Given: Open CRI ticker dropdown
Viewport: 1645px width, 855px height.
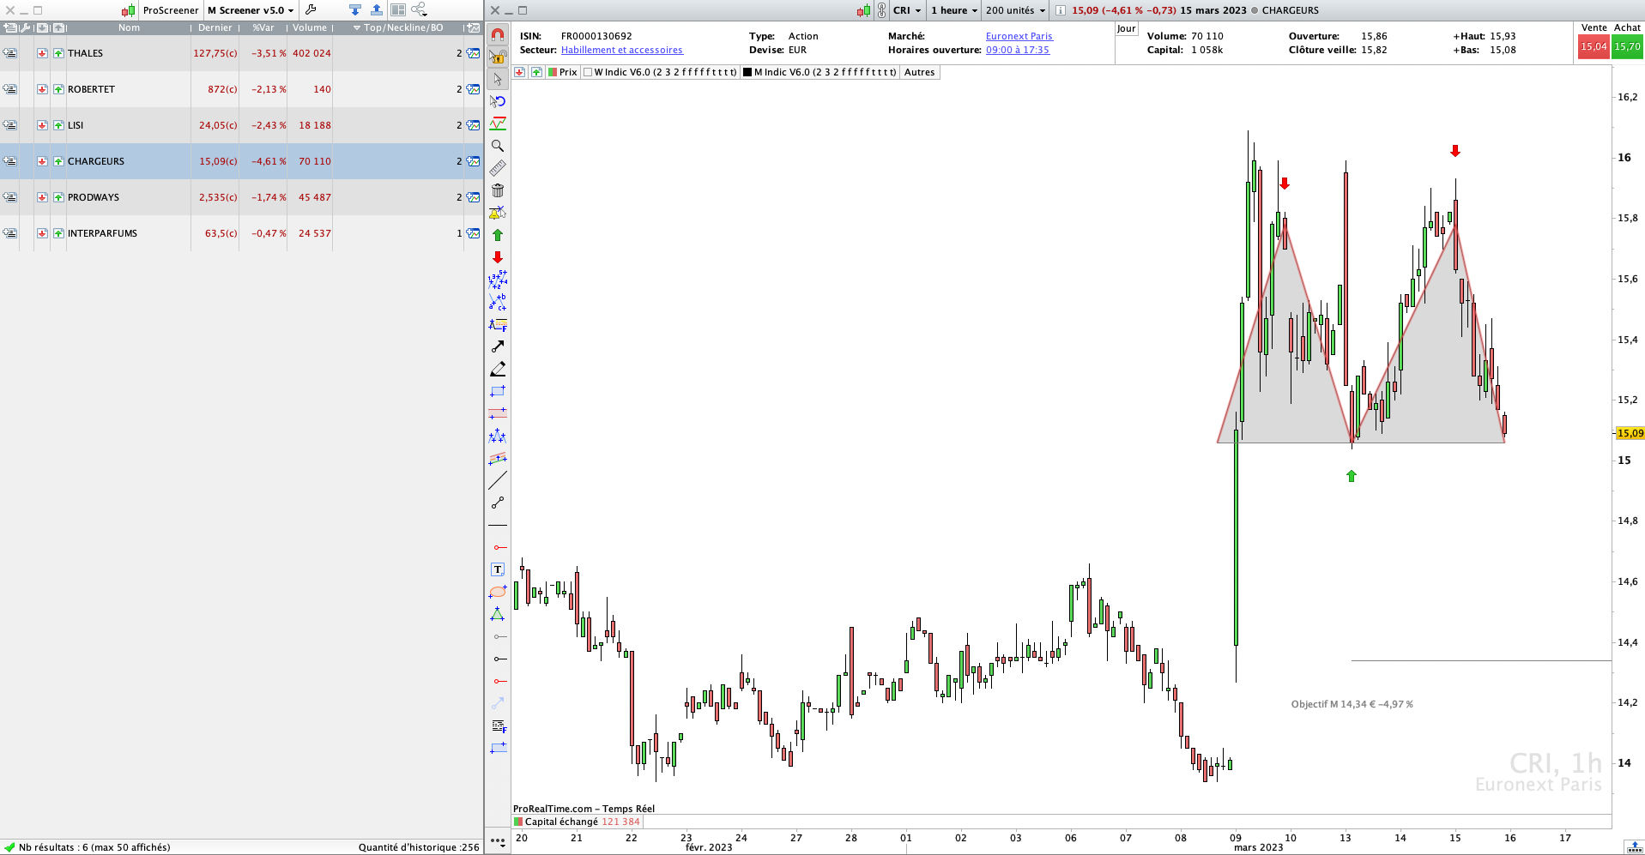Looking at the screenshot, I should tap(907, 10).
